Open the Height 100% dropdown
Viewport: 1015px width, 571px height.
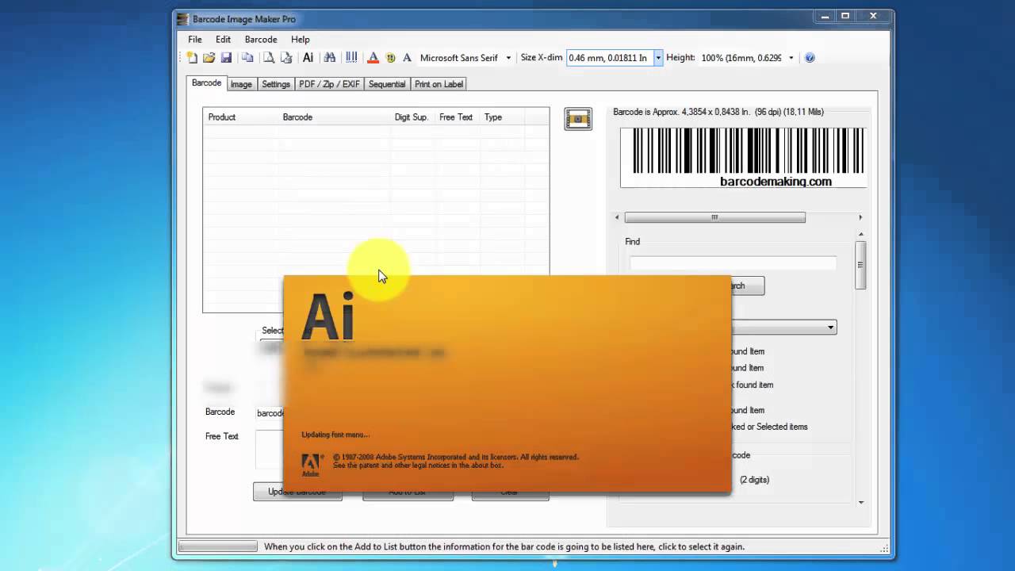tap(791, 57)
